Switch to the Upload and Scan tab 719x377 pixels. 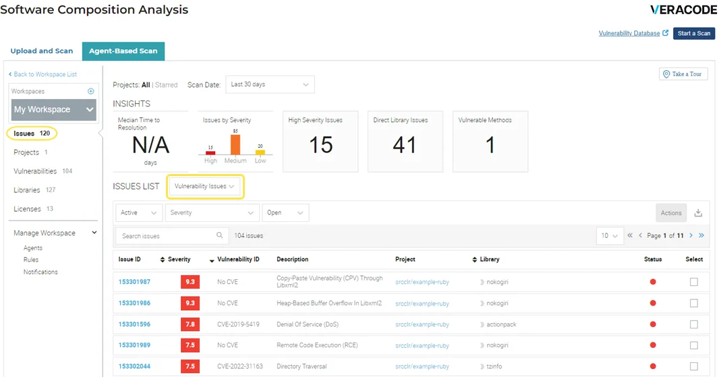42,51
